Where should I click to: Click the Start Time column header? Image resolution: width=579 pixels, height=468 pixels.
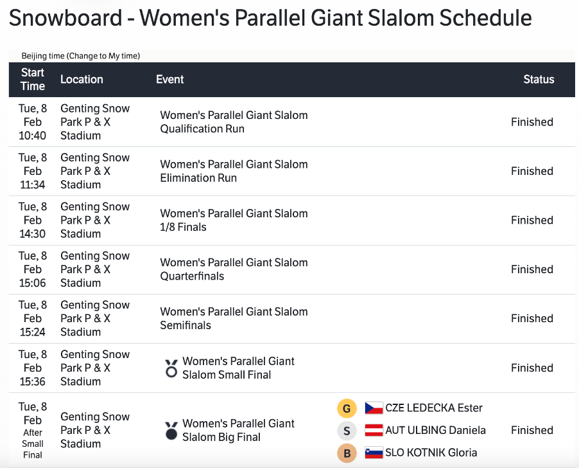(33, 80)
